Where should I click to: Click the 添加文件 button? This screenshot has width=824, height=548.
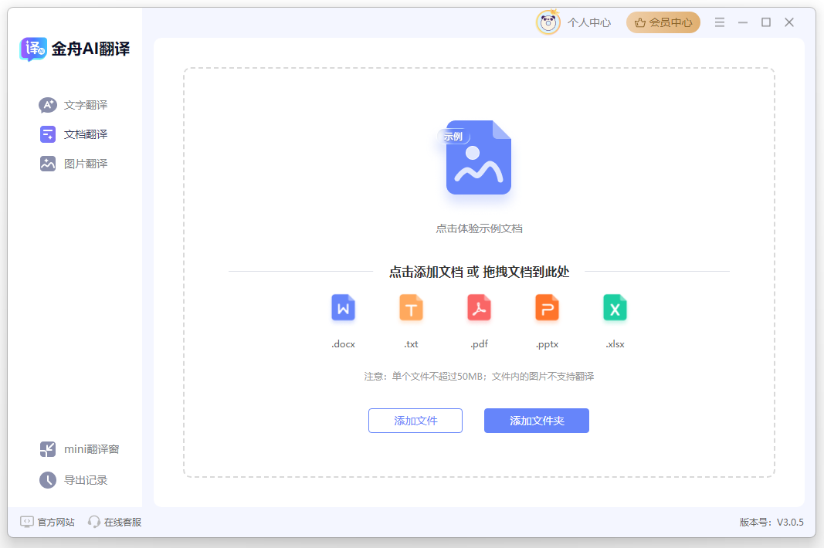point(415,421)
